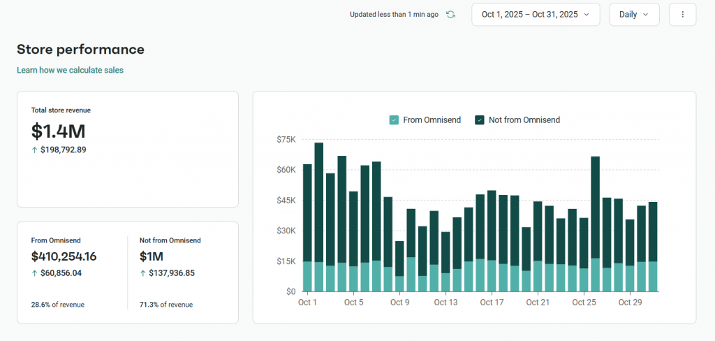Click the Updated less than 1 min ago text
The image size is (715, 341).
tap(394, 14)
